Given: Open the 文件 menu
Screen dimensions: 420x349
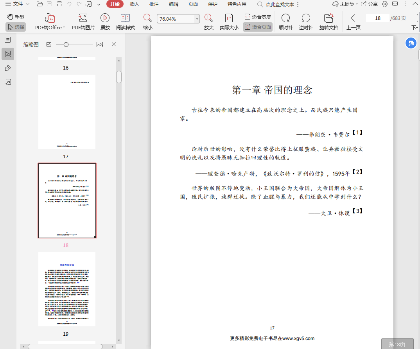Looking at the screenshot, I should (17, 4).
